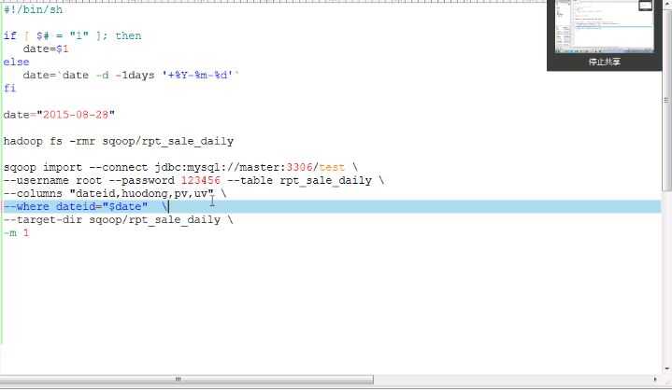The image size is (672, 390).
Task: Click the 'if [ $# = "1" ]; then' line
Action: (x=72, y=35)
